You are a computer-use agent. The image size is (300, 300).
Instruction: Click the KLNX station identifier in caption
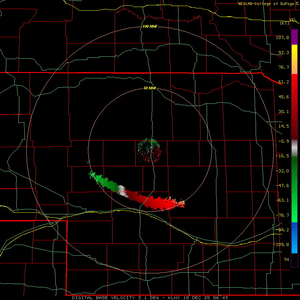(174, 298)
